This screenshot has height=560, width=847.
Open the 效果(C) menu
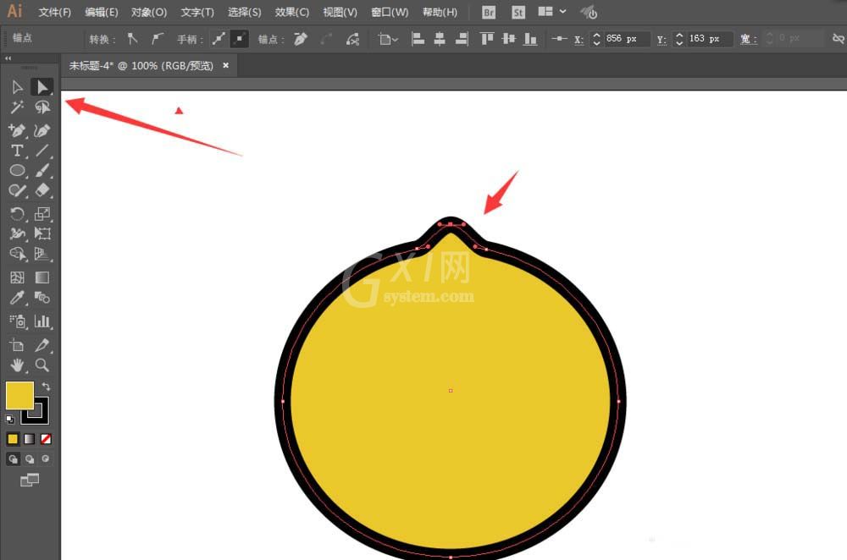tap(291, 12)
